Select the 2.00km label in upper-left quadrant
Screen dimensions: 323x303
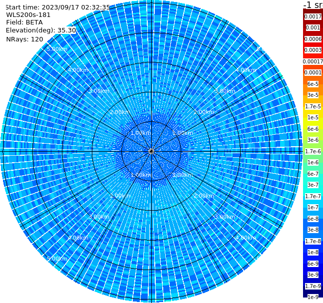click(120, 112)
